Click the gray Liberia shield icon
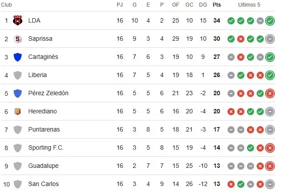281x194 pixels. [18, 75]
